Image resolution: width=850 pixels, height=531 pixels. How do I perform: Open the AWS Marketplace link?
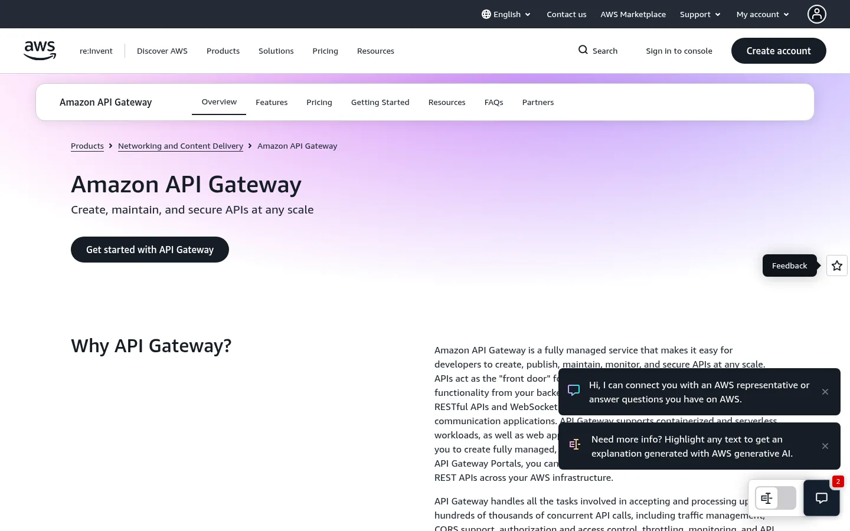pyautogui.click(x=633, y=14)
